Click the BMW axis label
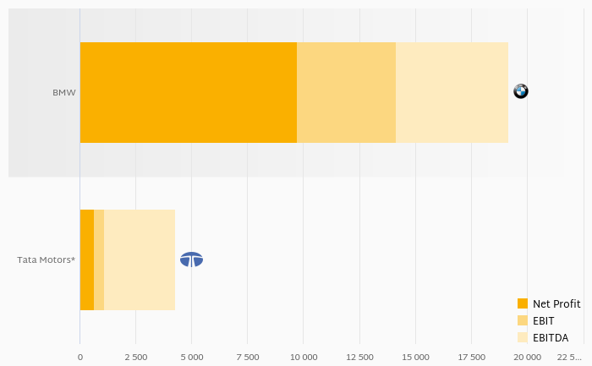The height and width of the screenshot is (366, 592). click(63, 92)
